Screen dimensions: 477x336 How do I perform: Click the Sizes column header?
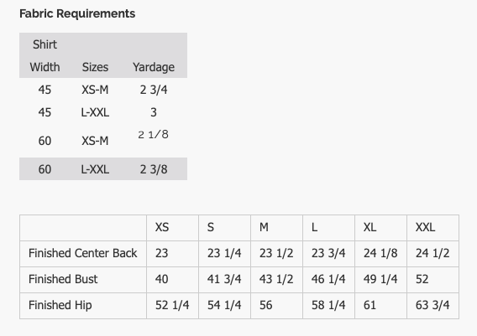click(x=95, y=67)
